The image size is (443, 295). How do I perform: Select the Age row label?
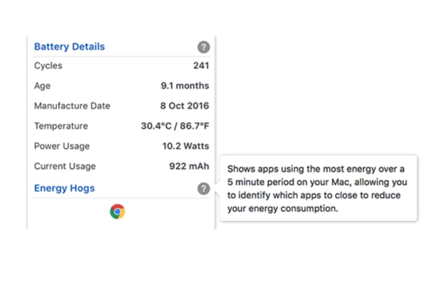(42, 86)
